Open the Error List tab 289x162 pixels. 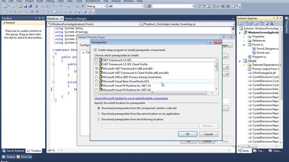(24, 157)
